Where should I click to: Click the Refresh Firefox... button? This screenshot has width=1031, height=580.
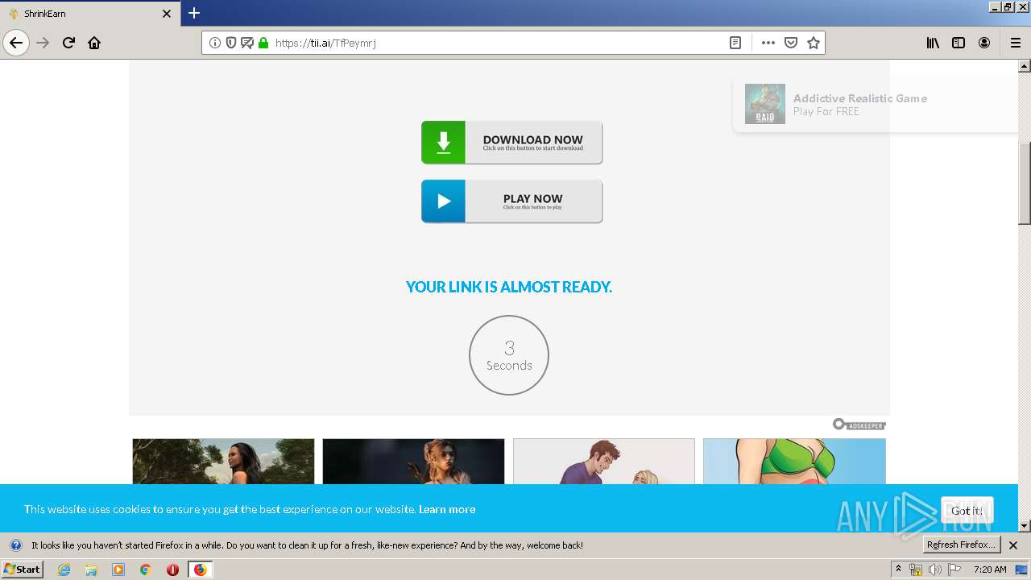click(x=962, y=545)
